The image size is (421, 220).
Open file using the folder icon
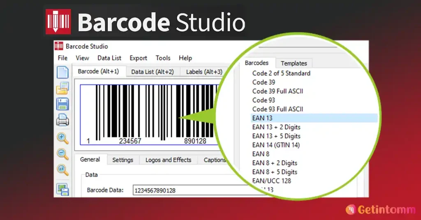62,88
